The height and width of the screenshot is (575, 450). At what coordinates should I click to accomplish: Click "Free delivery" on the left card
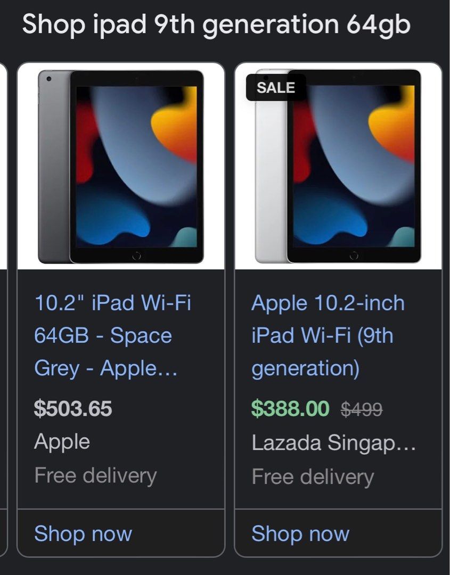tap(95, 474)
